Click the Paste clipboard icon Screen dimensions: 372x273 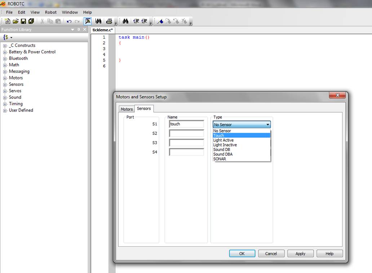point(58,21)
